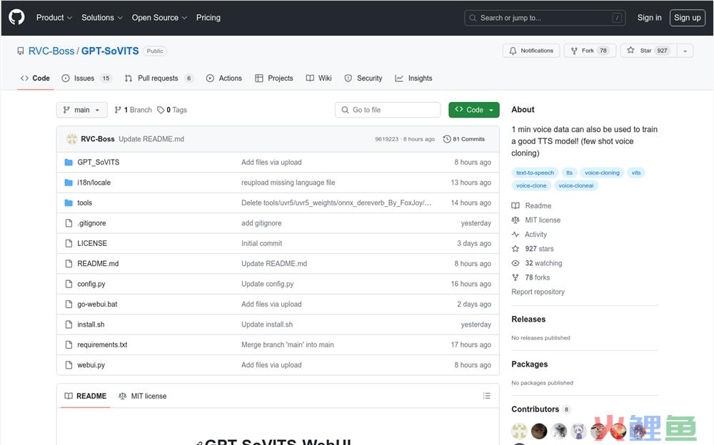Image resolution: width=714 pixels, height=445 pixels.
Task: Switch to the Security tab
Action: (x=363, y=78)
